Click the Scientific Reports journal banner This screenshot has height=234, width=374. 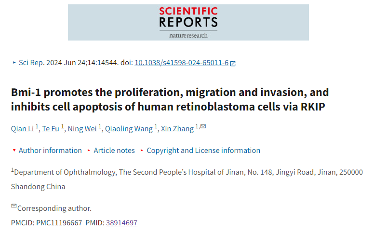coord(188,23)
